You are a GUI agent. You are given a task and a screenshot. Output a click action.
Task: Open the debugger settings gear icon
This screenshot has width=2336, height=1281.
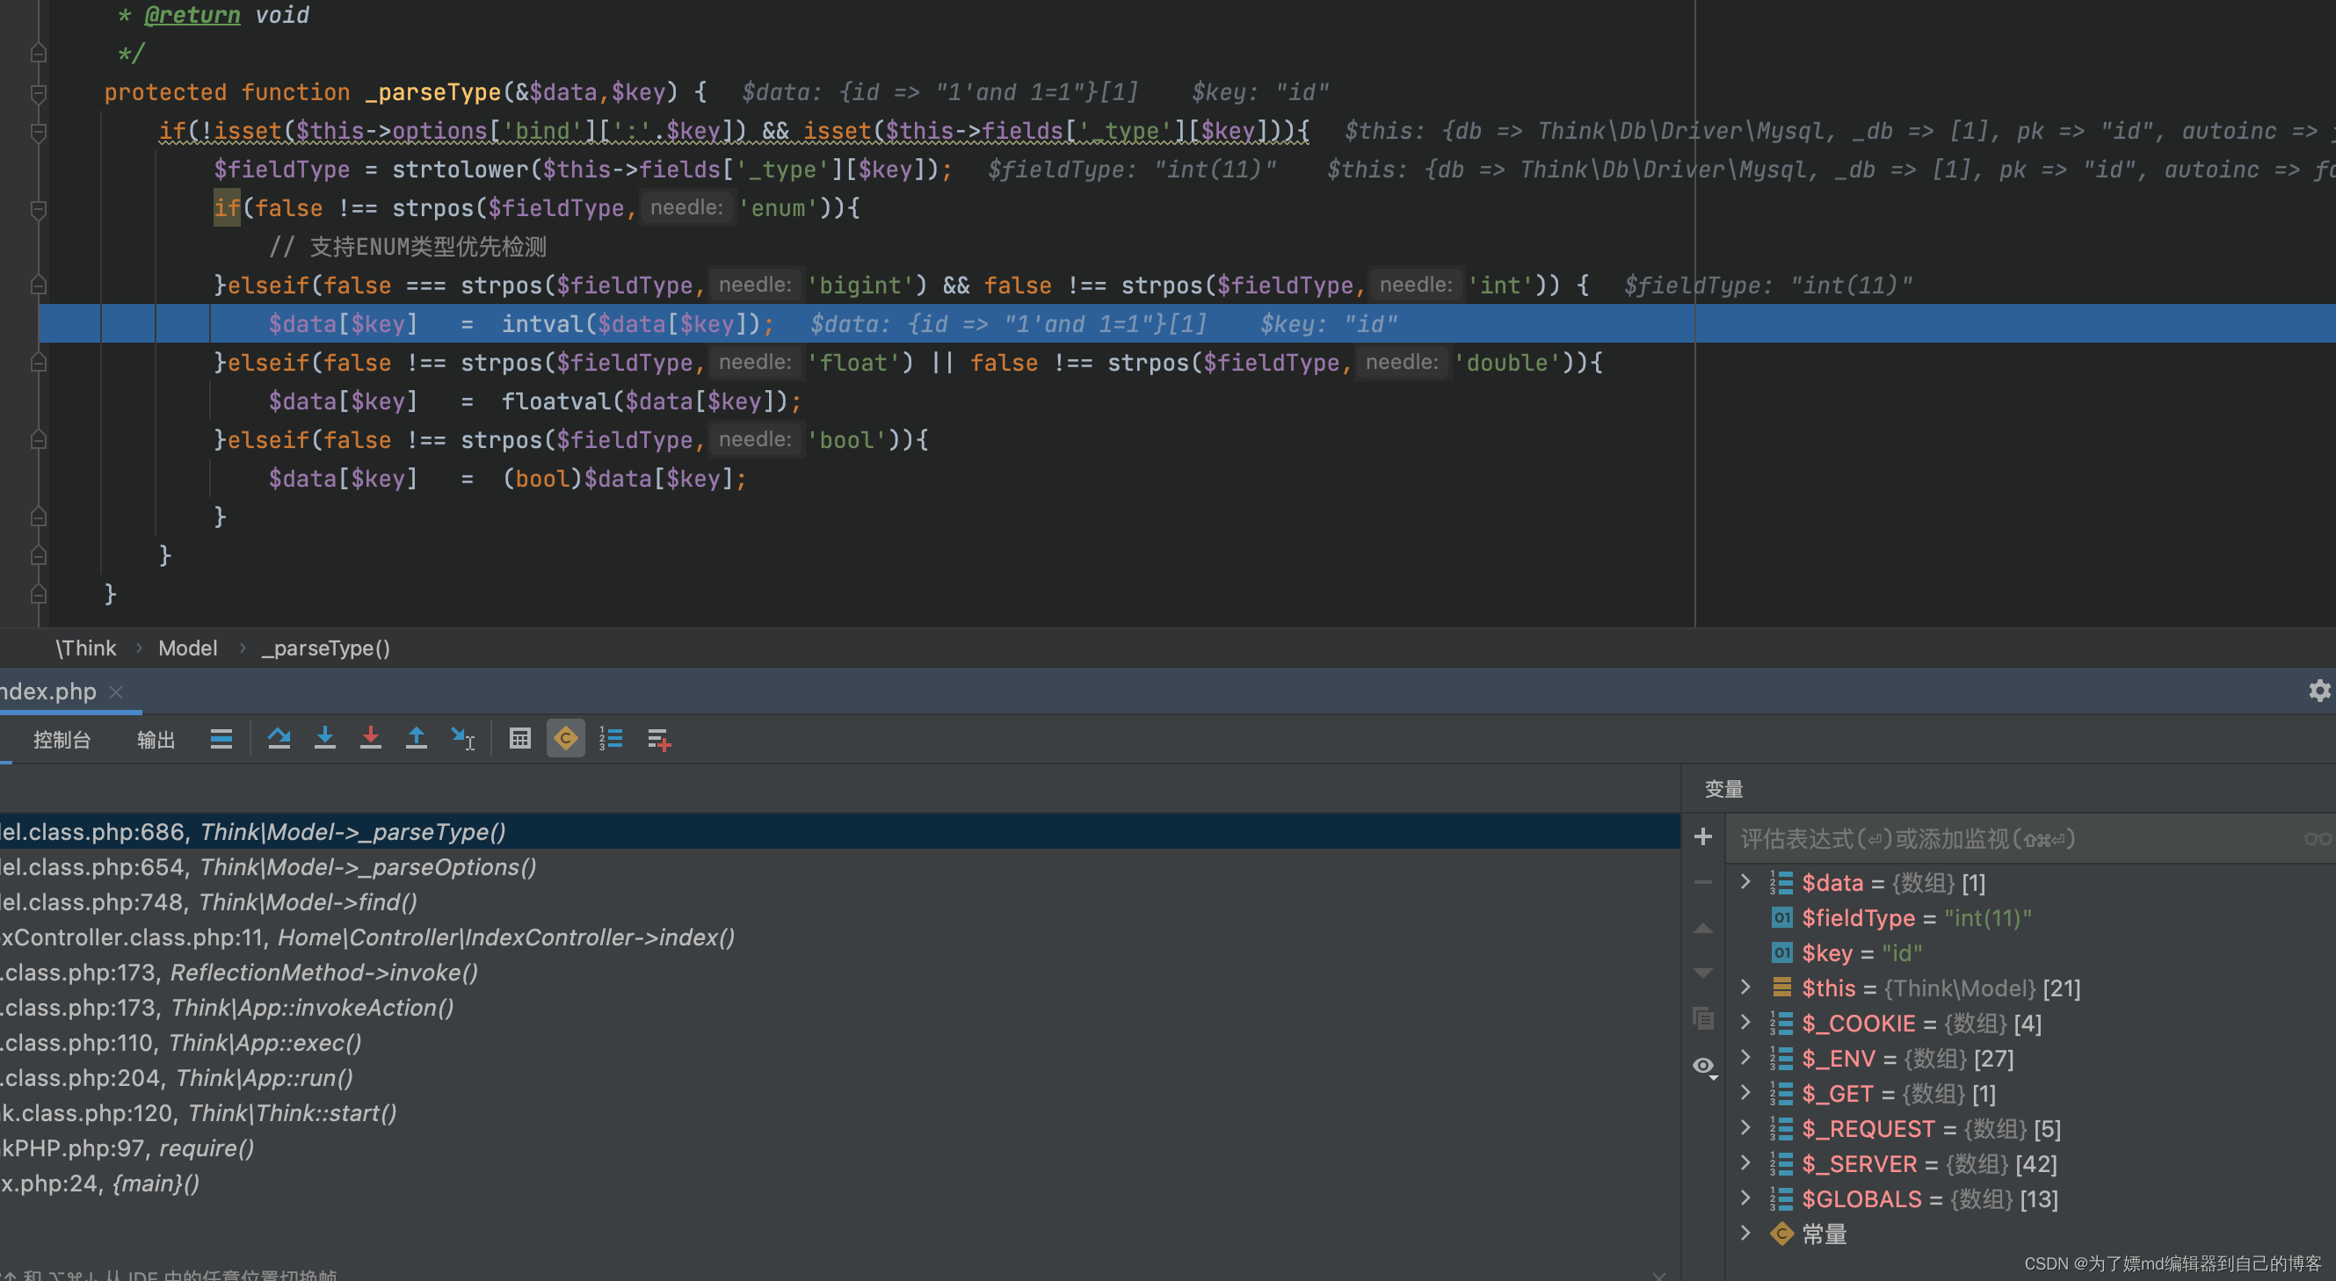[x=2318, y=691]
